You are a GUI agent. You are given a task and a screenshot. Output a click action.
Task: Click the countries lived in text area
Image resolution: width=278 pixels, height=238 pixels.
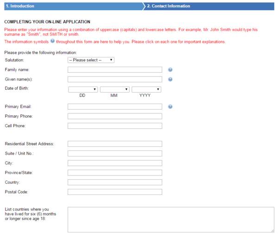tap(171, 219)
